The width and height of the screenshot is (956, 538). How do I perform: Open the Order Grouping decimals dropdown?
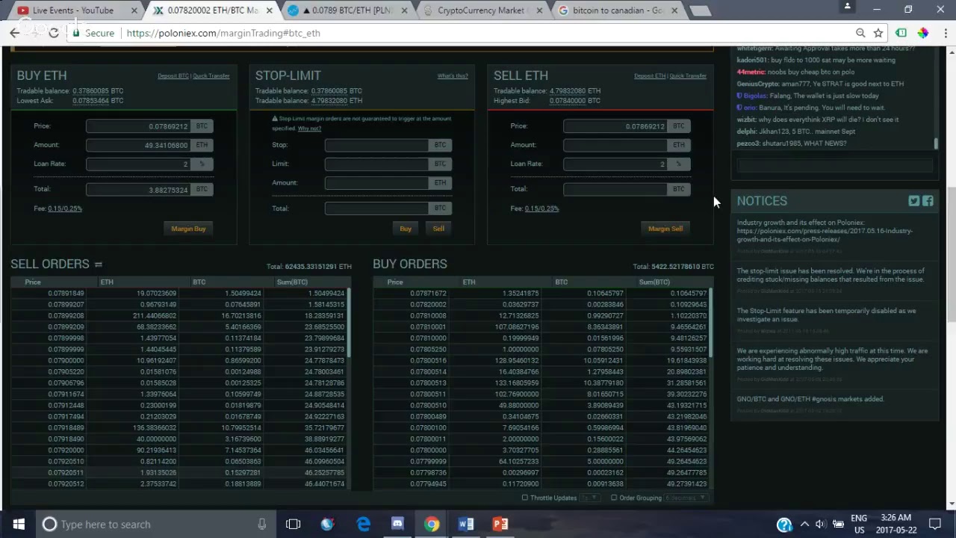click(x=685, y=498)
